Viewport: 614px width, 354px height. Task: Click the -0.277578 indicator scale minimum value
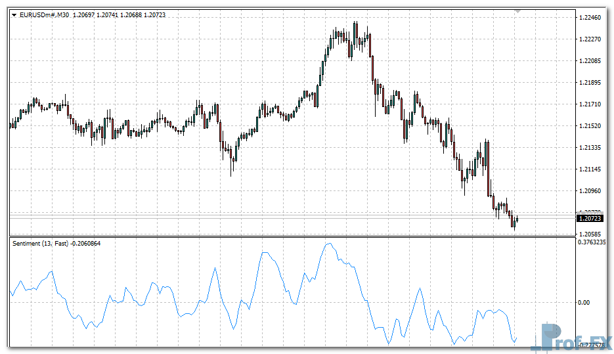coord(594,344)
